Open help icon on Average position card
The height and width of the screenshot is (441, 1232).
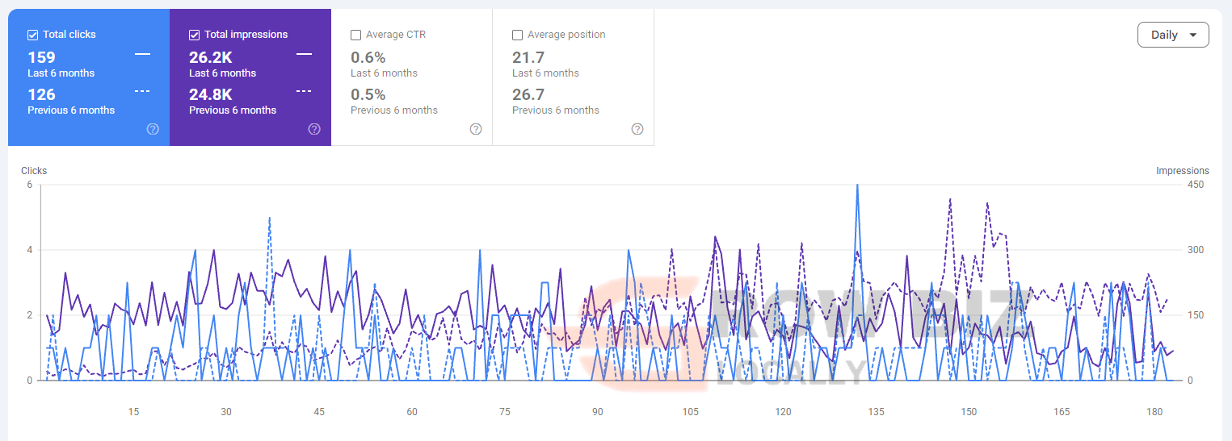coord(637,129)
